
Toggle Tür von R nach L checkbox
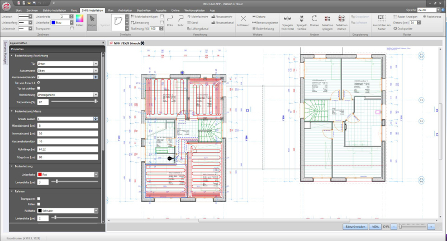(x=39, y=83)
